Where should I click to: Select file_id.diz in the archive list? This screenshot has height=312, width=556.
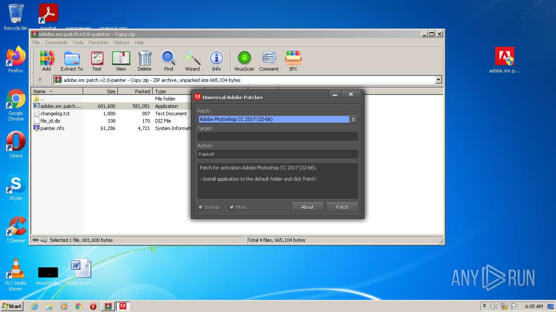111,121
